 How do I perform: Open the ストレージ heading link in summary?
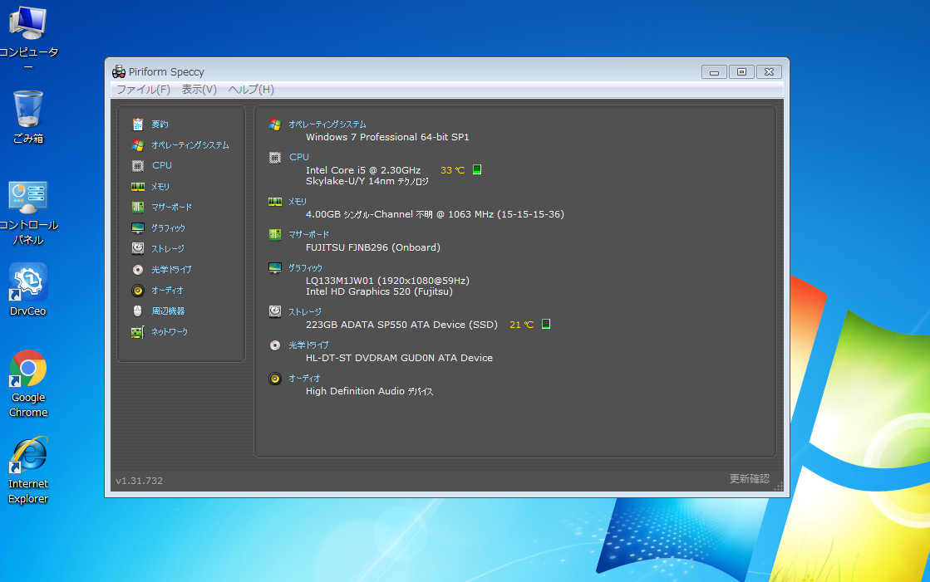[305, 311]
